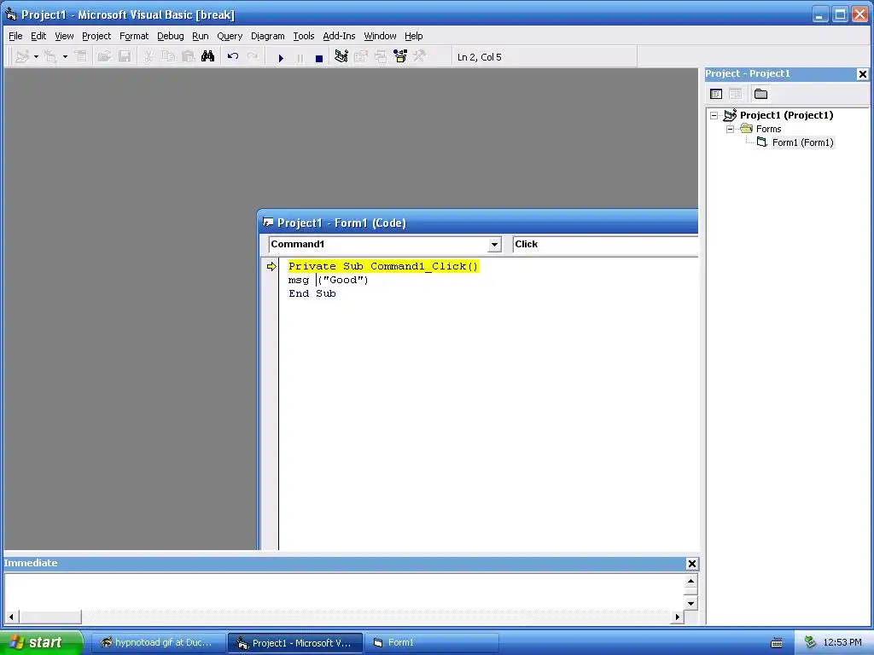Switch to hypnotoad gif taskbar window
The image size is (874, 655).
point(158,643)
